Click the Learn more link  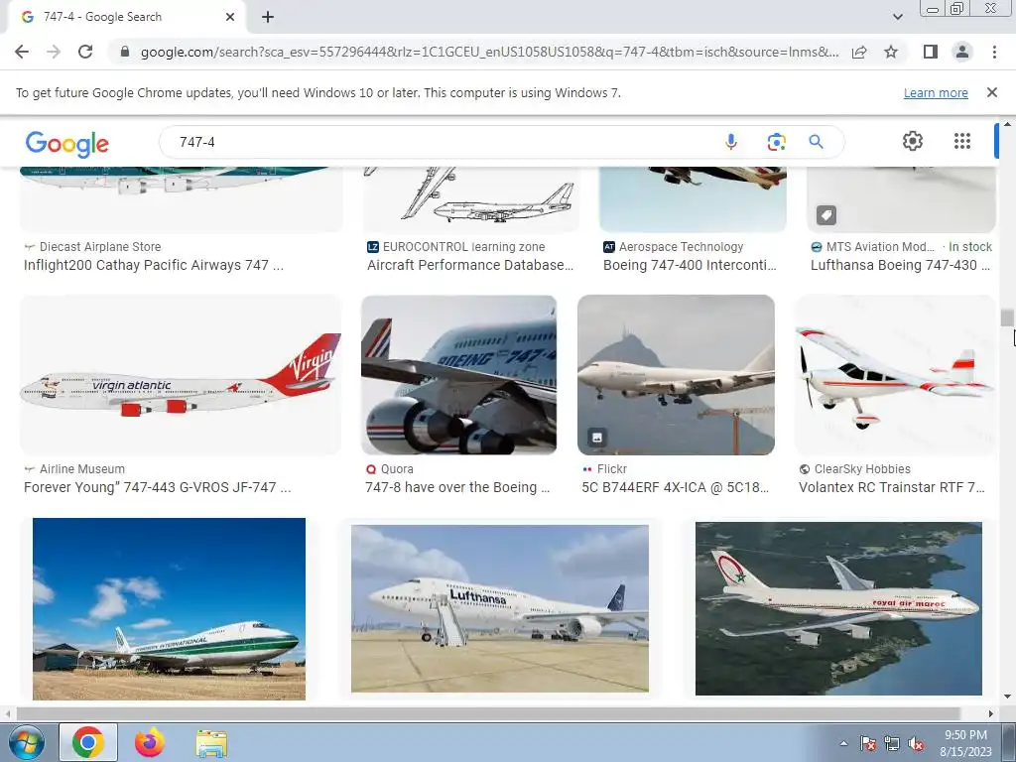coord(936,92)
